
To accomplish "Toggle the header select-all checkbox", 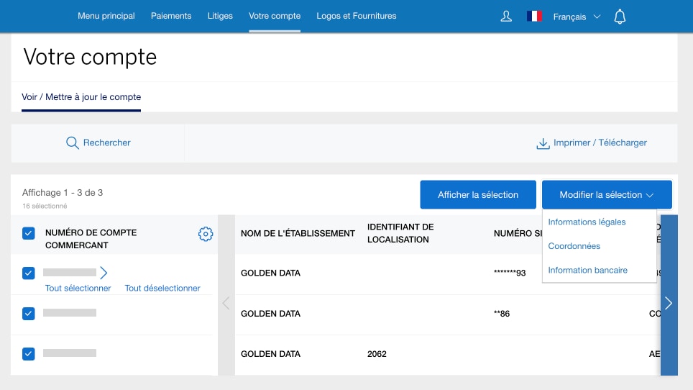I will pos(29,233).
